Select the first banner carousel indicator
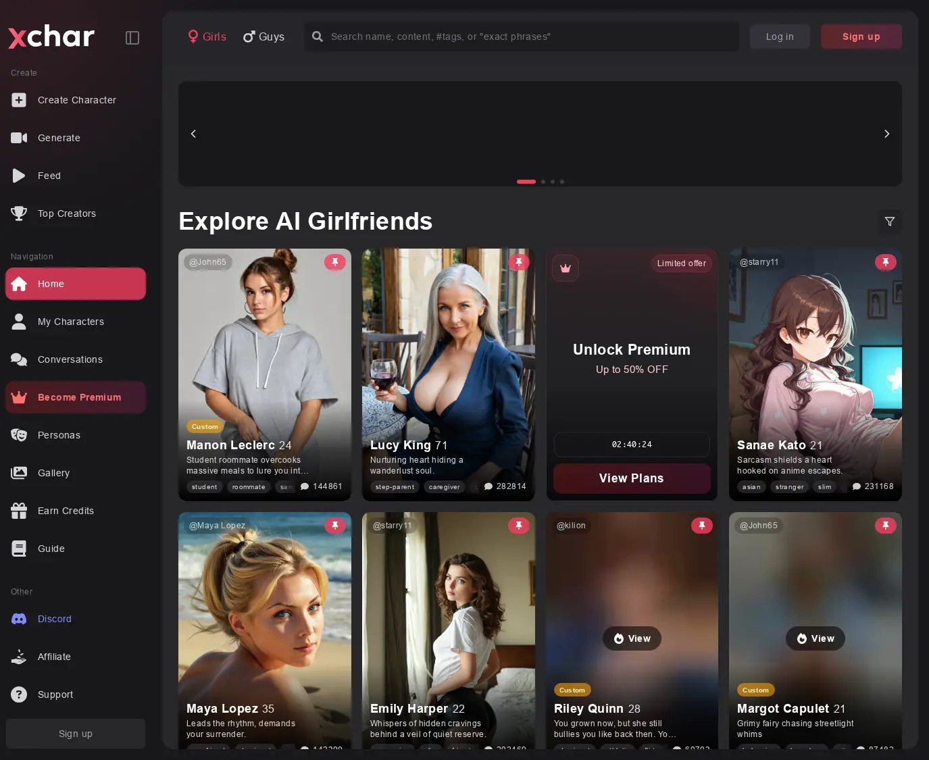The height and width of the screenshot is (760, 929). 526,182
